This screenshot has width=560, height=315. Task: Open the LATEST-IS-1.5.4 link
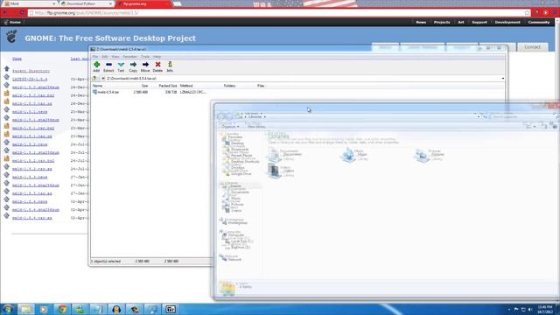pos(30,79)
